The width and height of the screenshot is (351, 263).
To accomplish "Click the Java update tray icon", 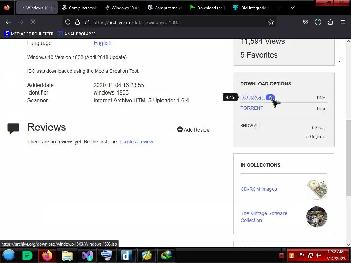I will [292, 255].
